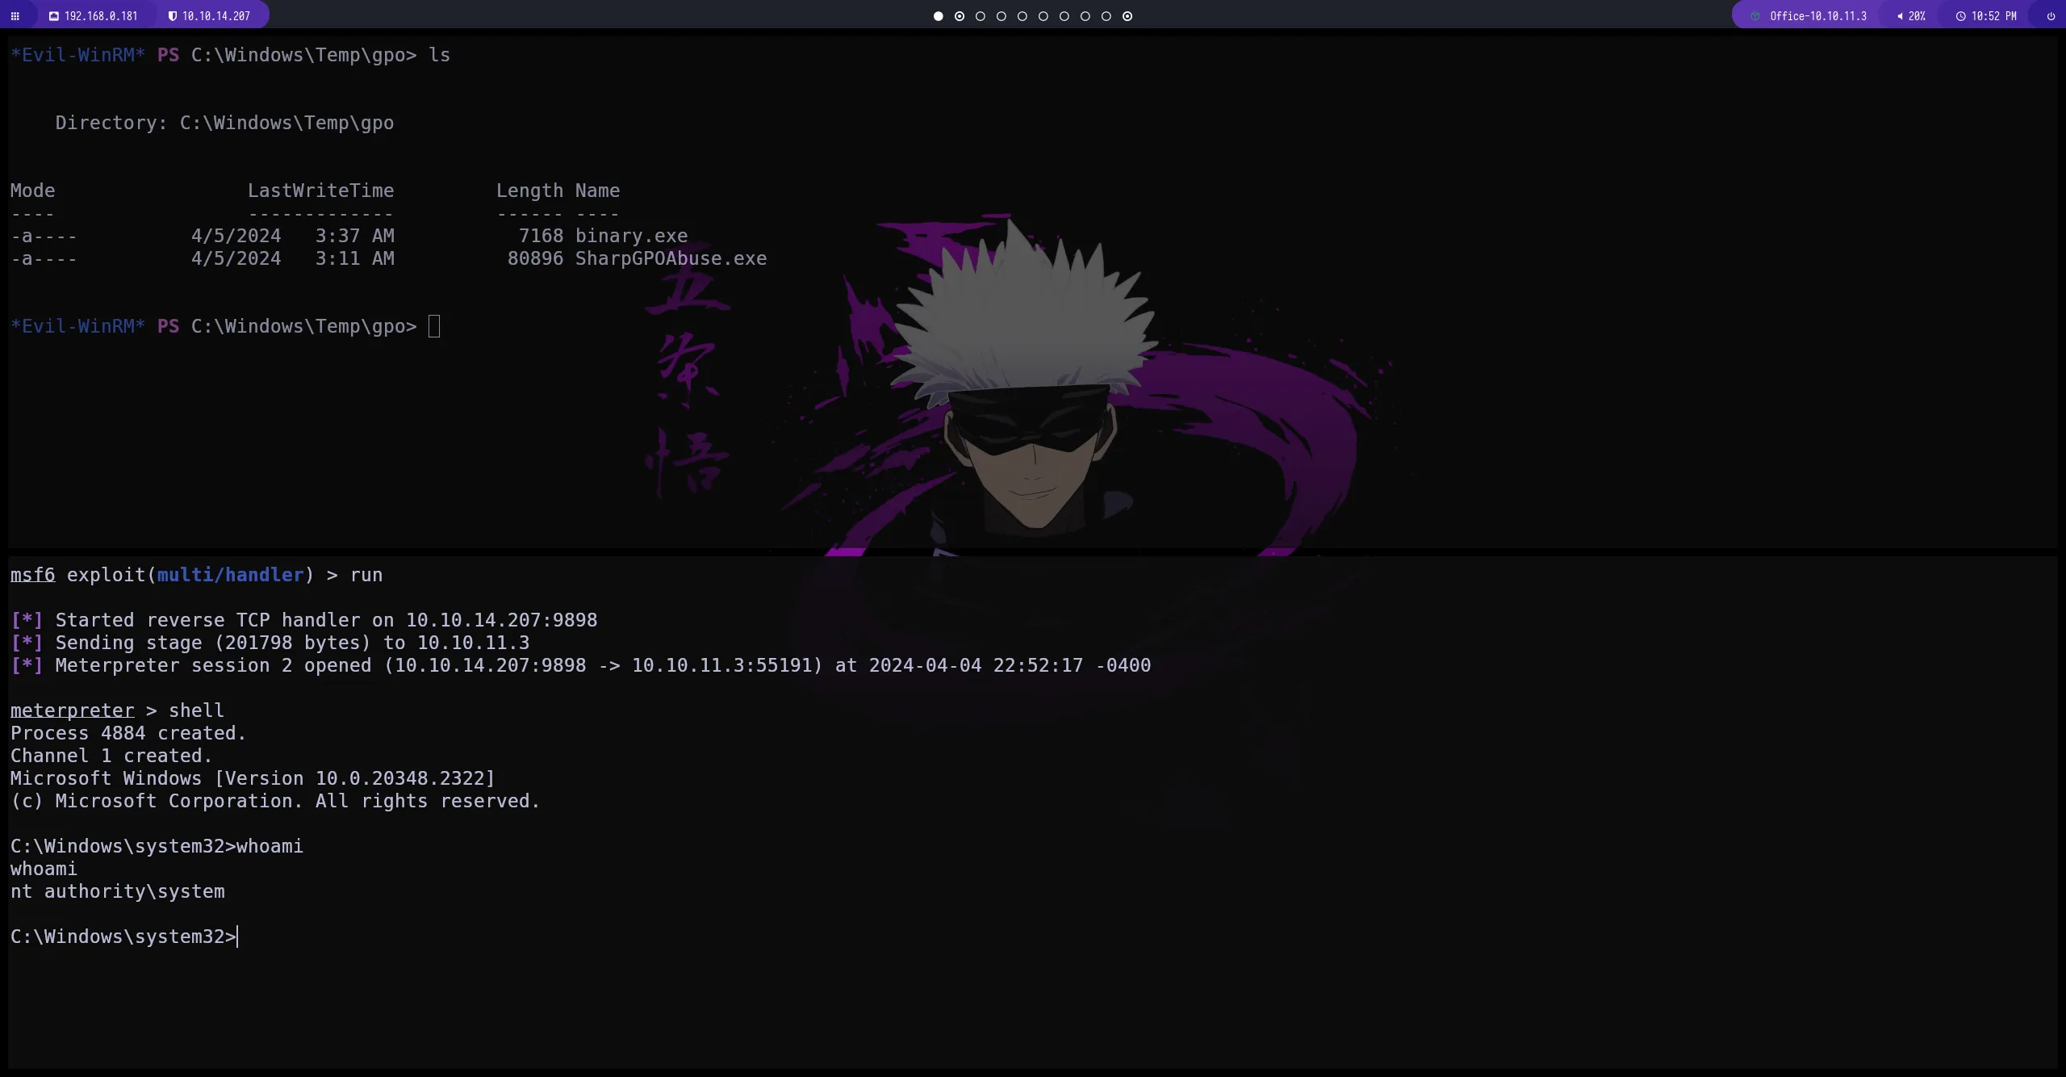This screenshot has width=2066, height=1077.
Task: Click the volume speaker icon
Action: pos(1900,16)
